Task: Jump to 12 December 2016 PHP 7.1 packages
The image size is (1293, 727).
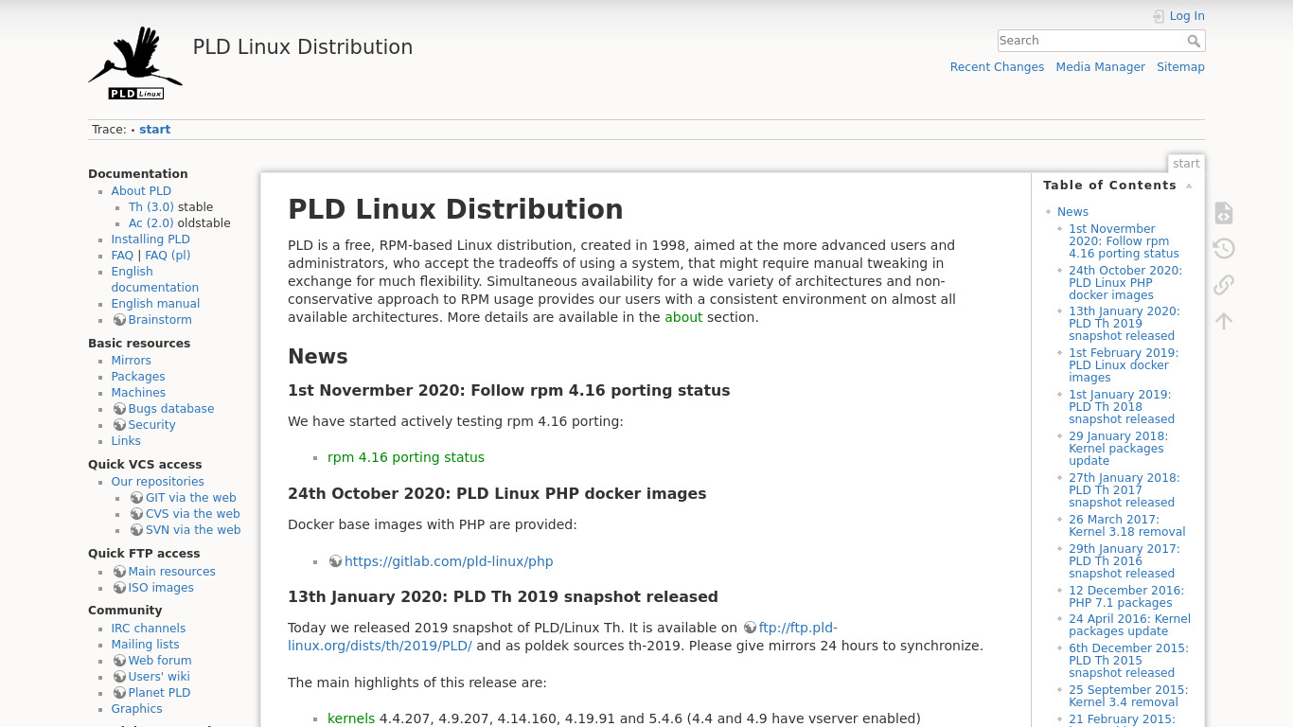Action: pyautogui.click(x=1126, y=596)
